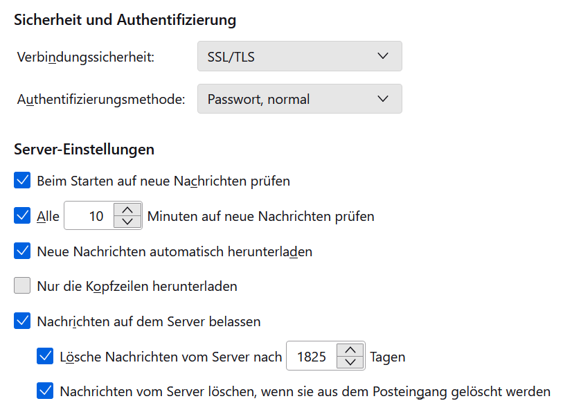The width and height of the screenshot is (572, 419).
Task: Click the Verbindungssicherheit label
Action: pos(86,57)
